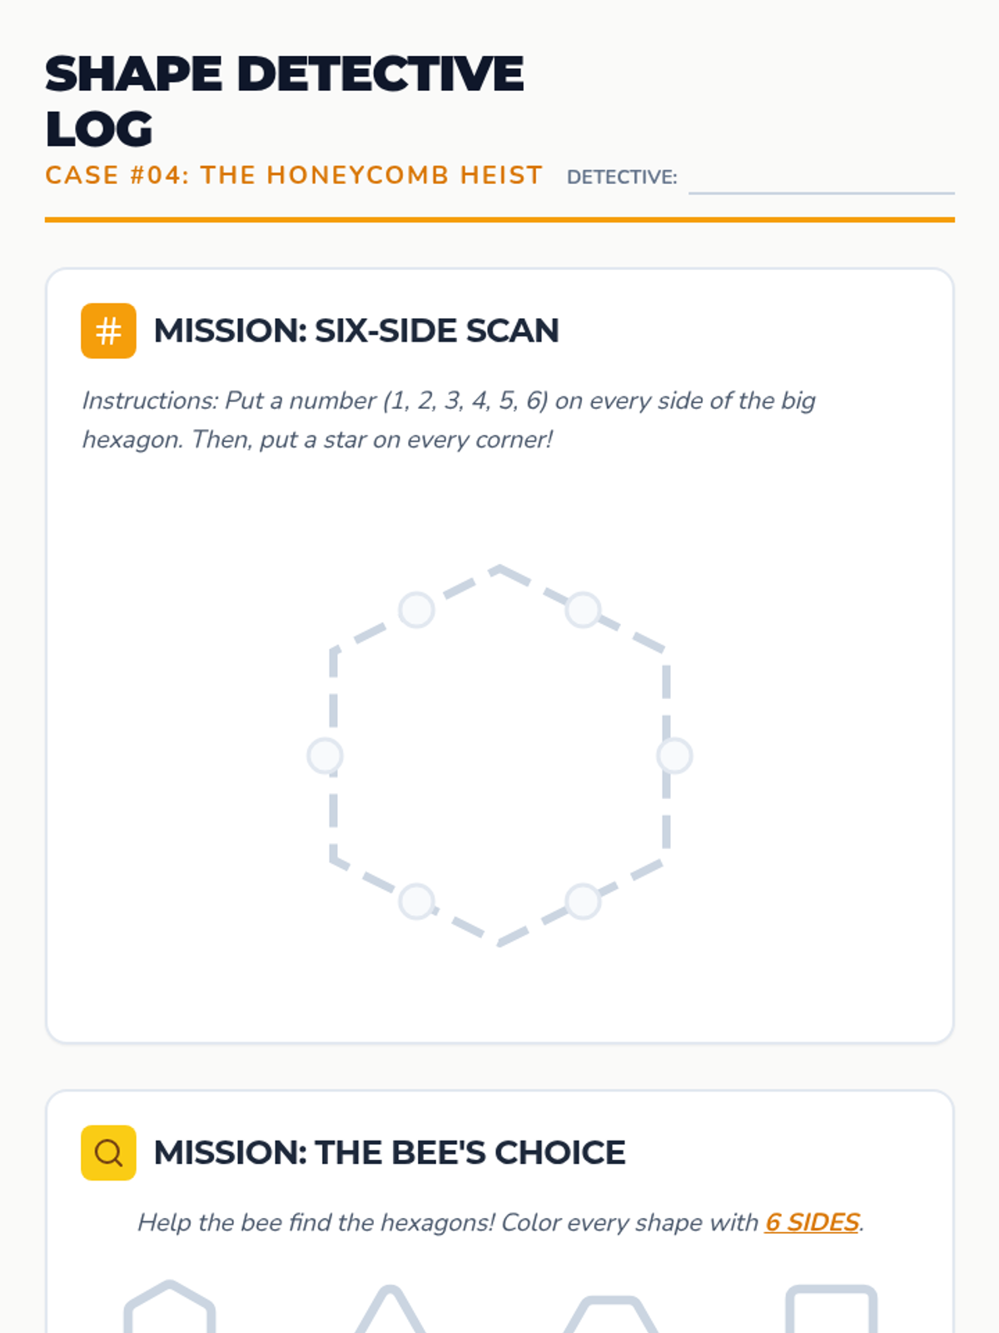Pick the trapezoid shape in the bottom row
999x1333 pixels.
click(610, 1318)
